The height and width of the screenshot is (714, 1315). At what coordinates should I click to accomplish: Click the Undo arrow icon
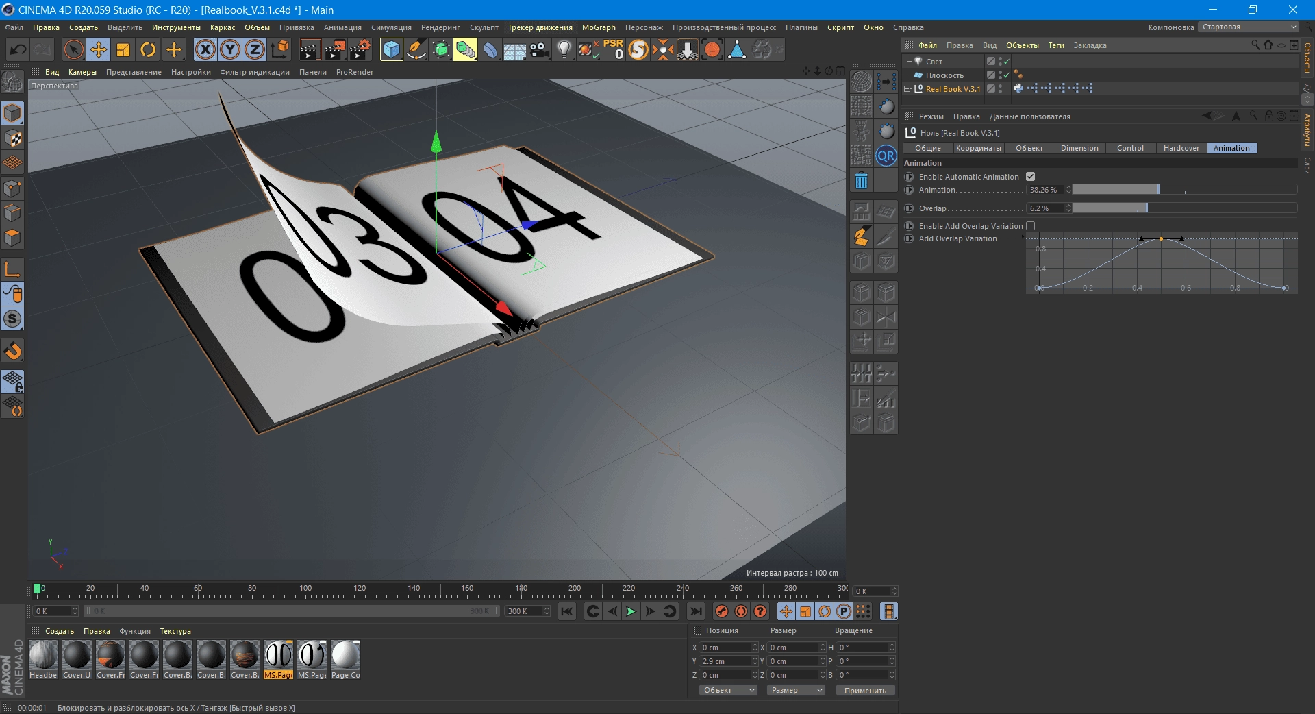[18, 49]
